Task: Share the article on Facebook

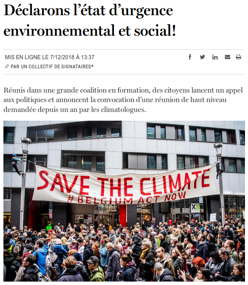Action: (x=190, y=57)
